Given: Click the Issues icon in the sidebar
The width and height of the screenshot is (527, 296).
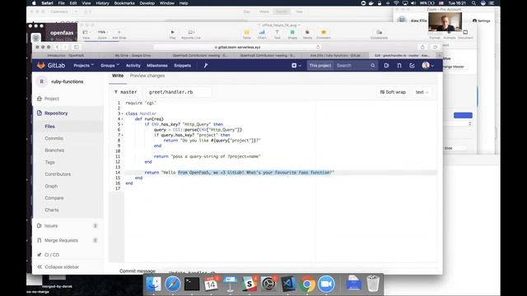Looking at the screenshot, I should point(40,226).
